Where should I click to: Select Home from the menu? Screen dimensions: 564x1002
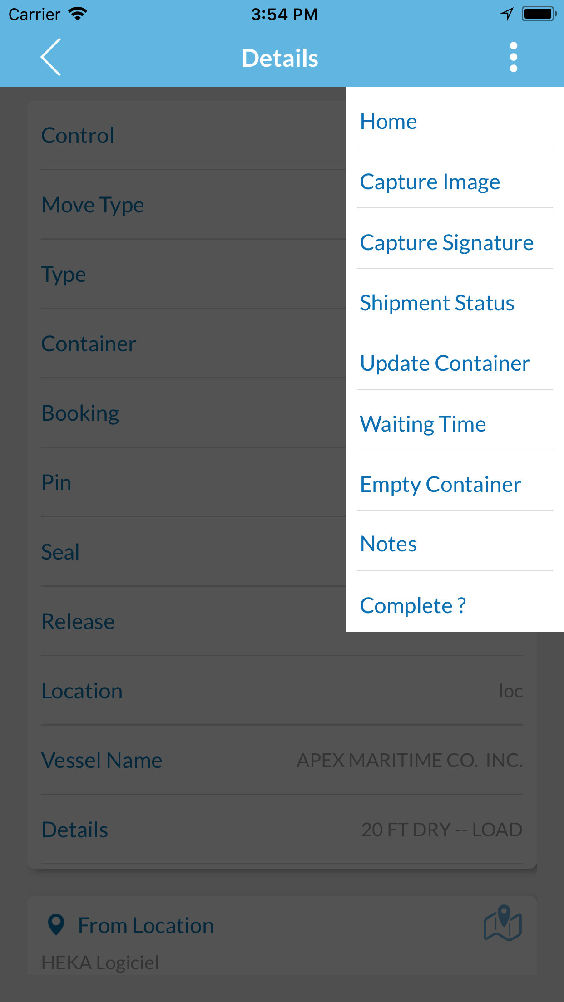click(388, 121)
